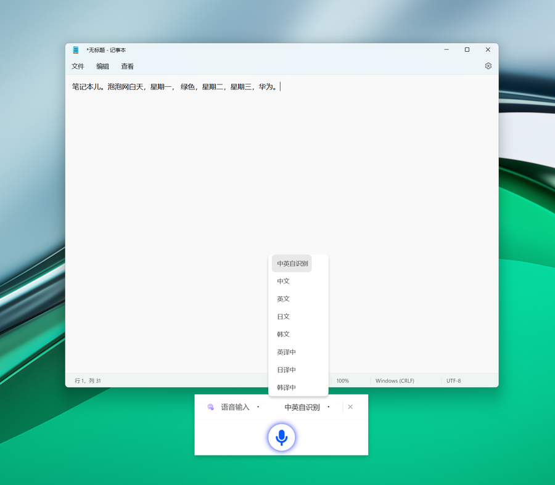Click the Notepad icon in the title bar

point(76,50)
